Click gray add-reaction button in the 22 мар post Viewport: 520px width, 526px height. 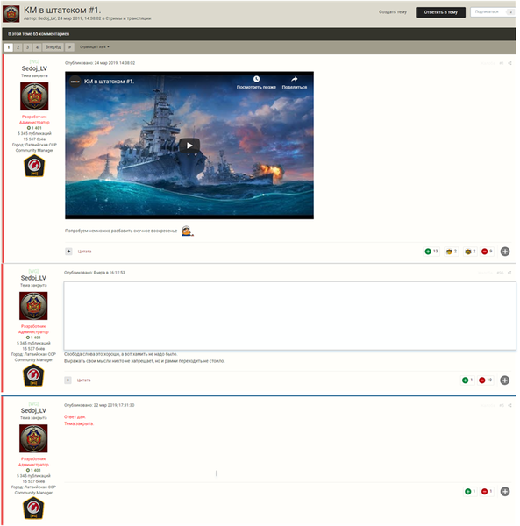pos(505,492)
